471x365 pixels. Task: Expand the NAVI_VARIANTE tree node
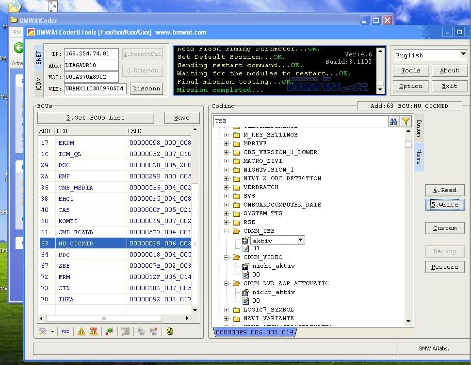tap(227, 318)
